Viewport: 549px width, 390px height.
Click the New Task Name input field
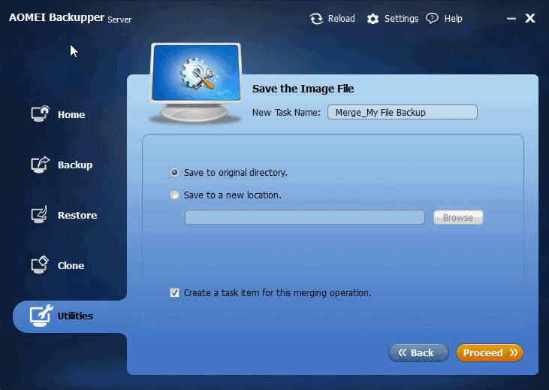point(403,112)
